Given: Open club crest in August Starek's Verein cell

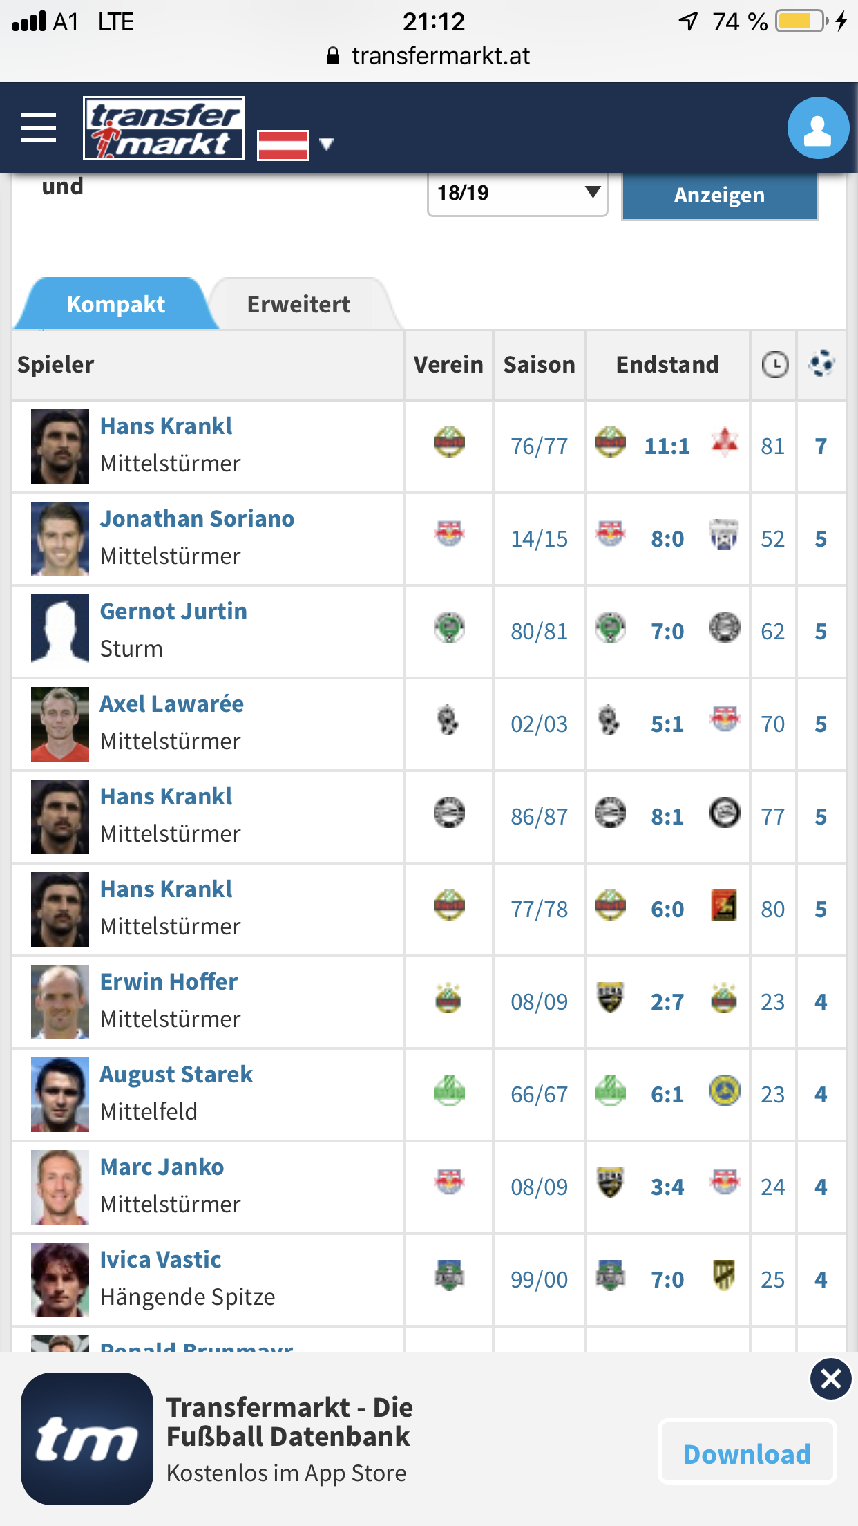Looking at the screenshot, I should click(449, 1091).
